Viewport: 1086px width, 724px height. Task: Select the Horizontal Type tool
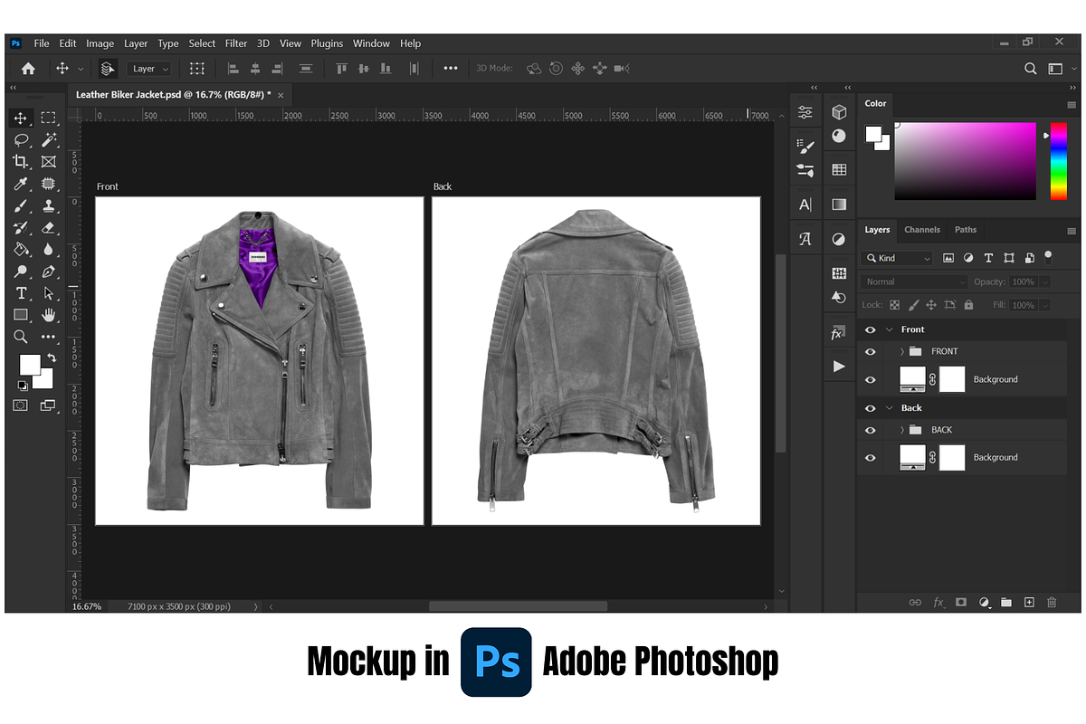point(21,293)
